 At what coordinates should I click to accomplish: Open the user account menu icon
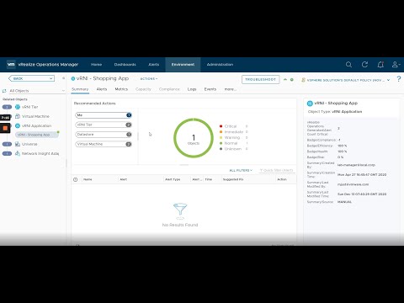tap(396, 65)
